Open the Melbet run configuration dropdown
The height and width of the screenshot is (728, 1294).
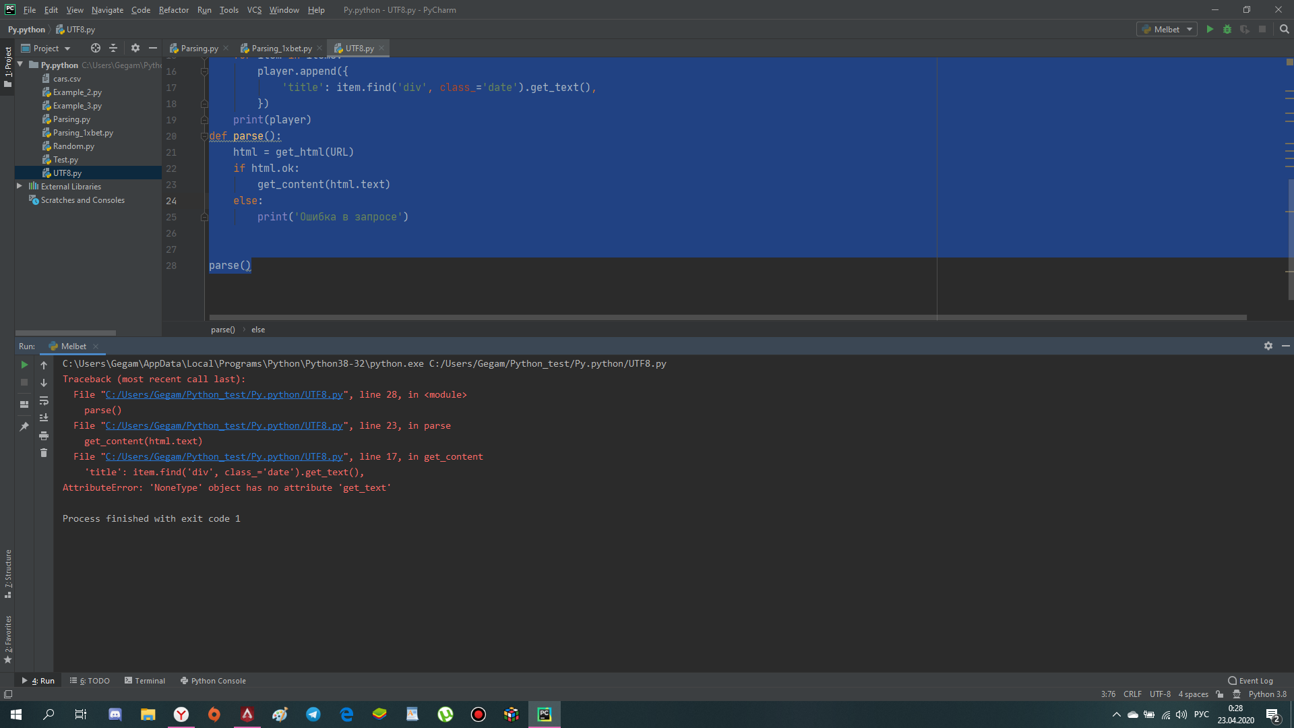(1167, 30)
